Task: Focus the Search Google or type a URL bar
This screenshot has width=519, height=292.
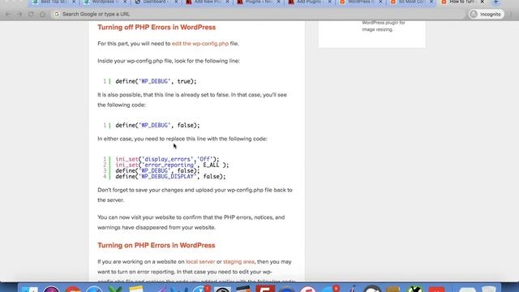Action: pyautogui.click(x=258, y=15)
